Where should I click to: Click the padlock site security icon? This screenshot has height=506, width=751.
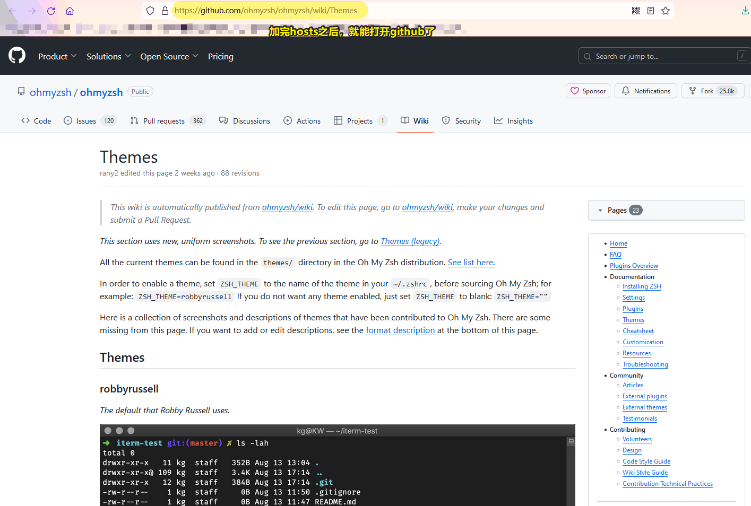pyautogui.click(x=165, y=11)
